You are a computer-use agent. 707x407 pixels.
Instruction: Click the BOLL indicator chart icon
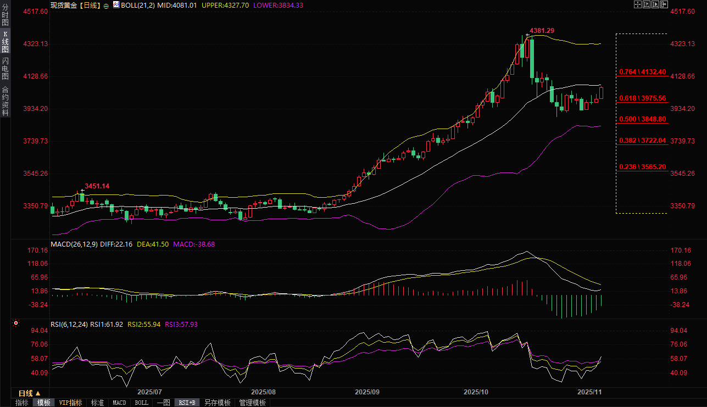[x=115, y=4]
